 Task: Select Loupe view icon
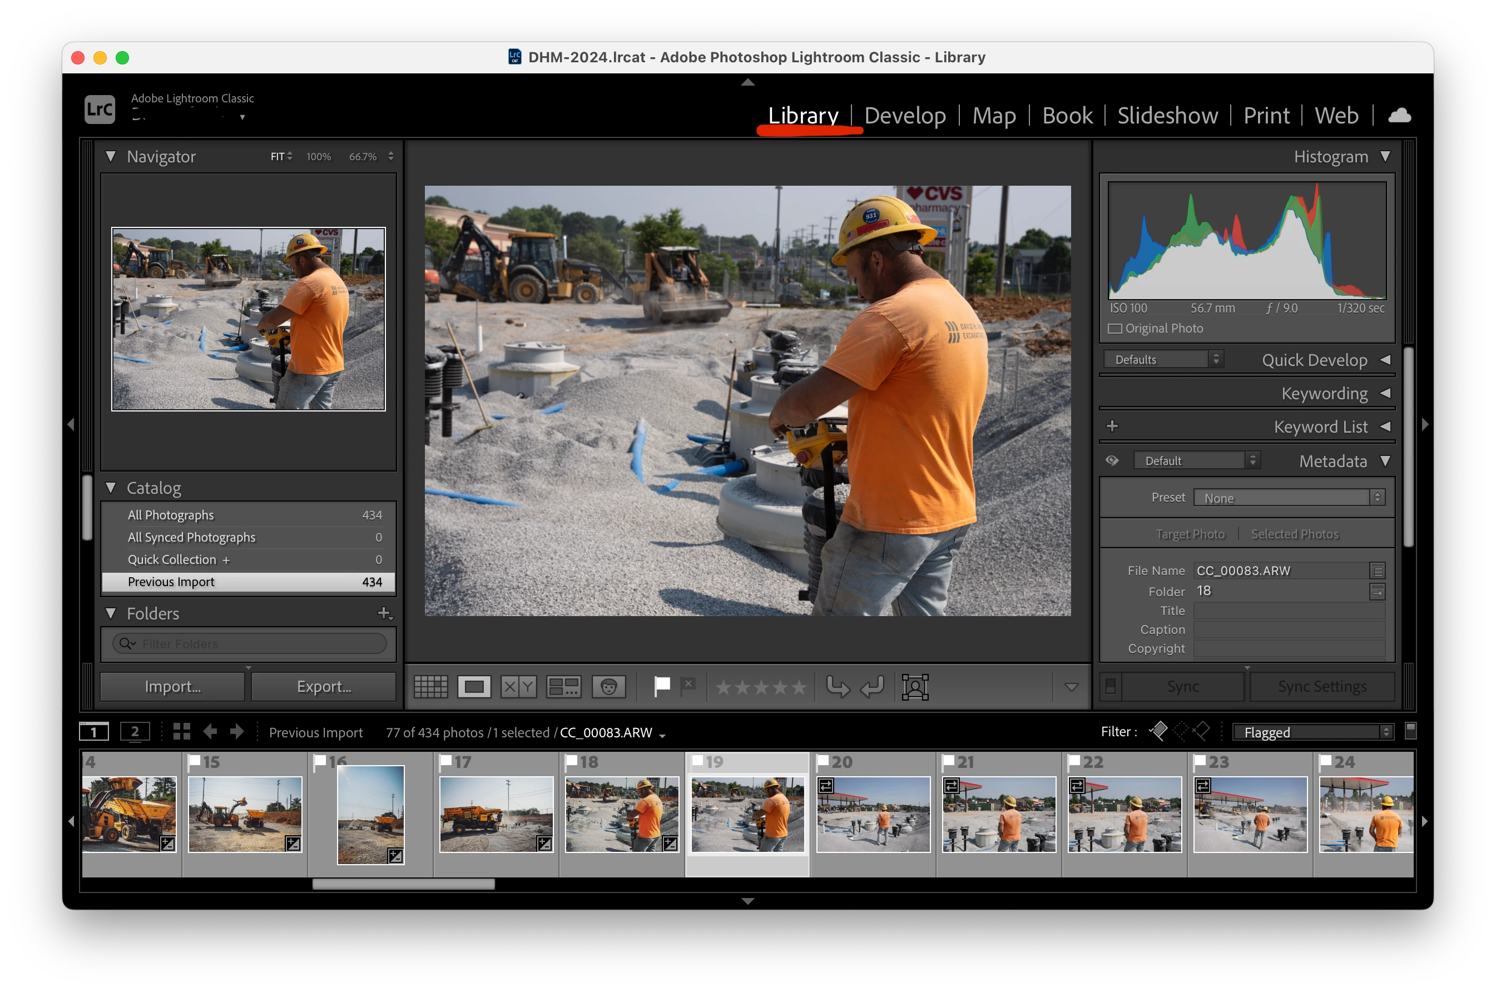click(474, 686)
